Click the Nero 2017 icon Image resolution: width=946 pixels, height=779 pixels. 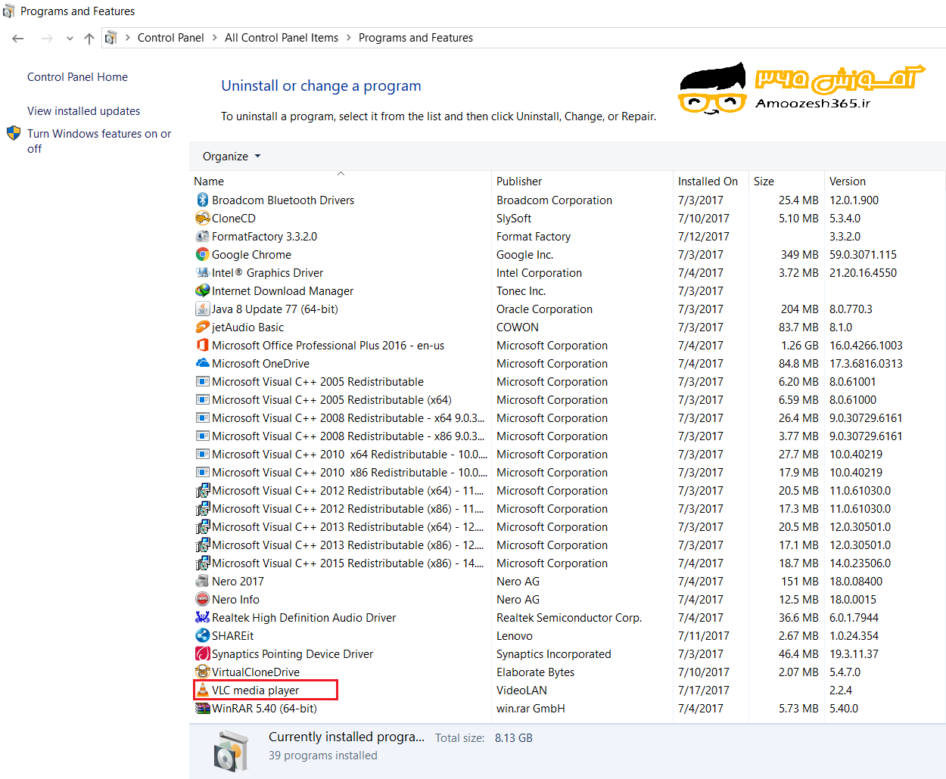202,581
